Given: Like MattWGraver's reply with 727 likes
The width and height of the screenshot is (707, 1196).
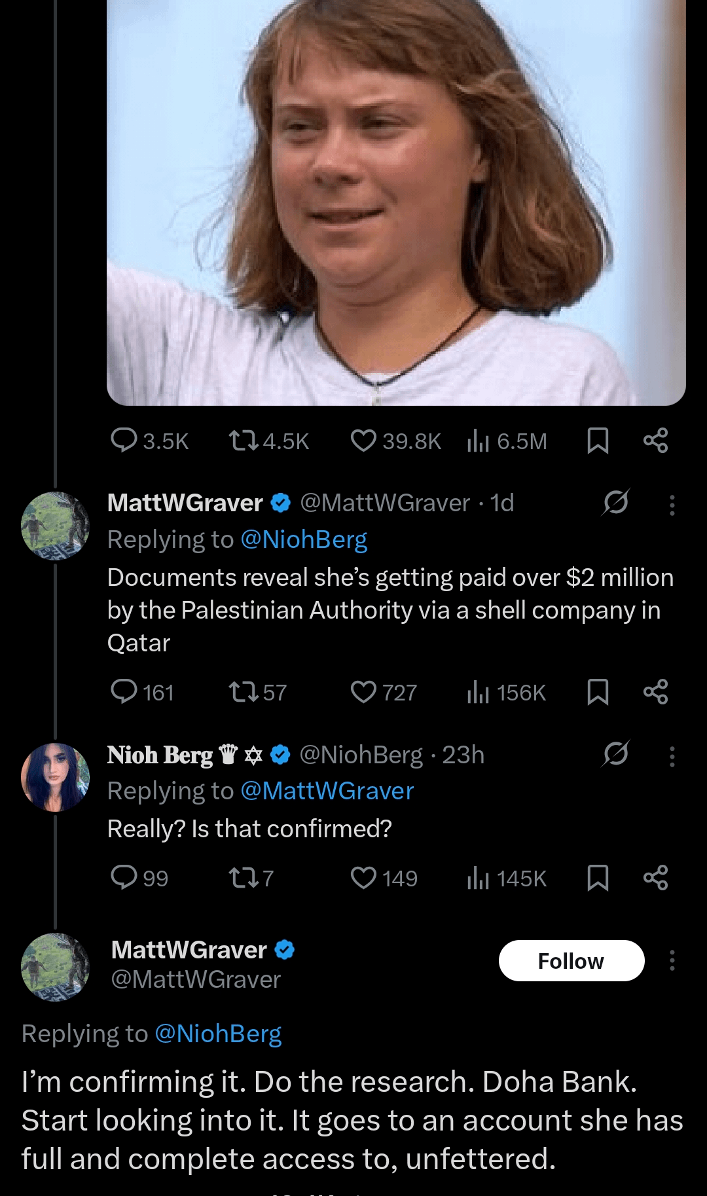Looking at the screenshot, I should [364, 692].
